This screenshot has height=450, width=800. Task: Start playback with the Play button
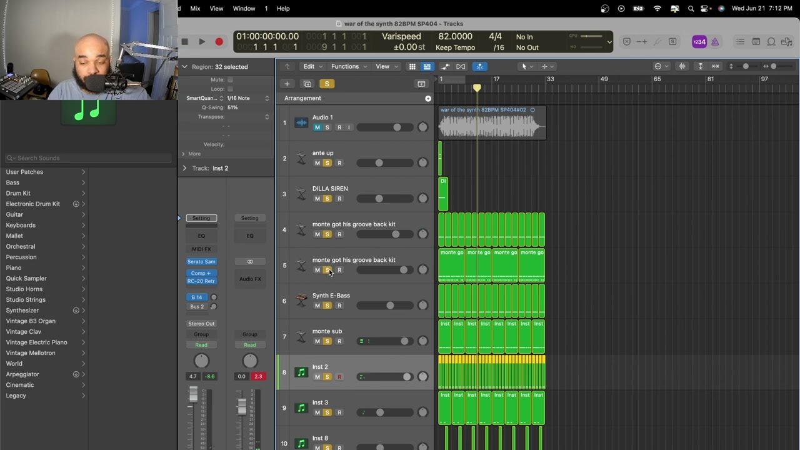(202, 42)
